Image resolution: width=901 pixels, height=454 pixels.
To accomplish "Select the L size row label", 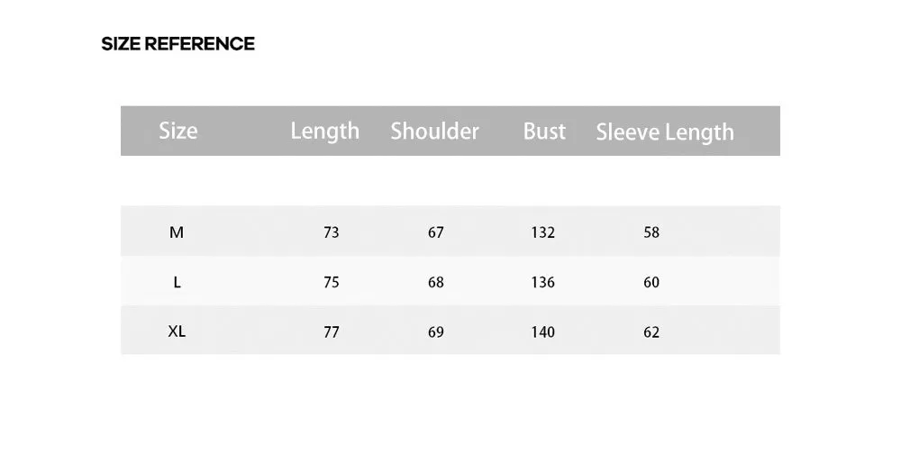I will coord(177,282).
